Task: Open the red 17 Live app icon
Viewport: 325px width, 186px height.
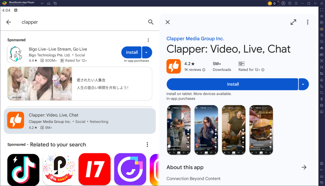Action: click(x=95, y=169)
